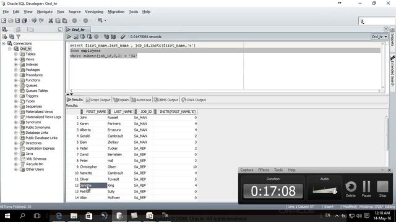Minimize the Connections panel with its small button
Viewport: 396px width, 222px height.
pos(60,30)
